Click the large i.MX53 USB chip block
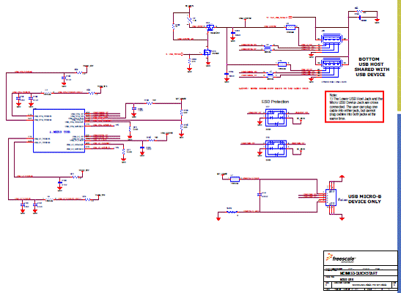 tap(59, 131)
